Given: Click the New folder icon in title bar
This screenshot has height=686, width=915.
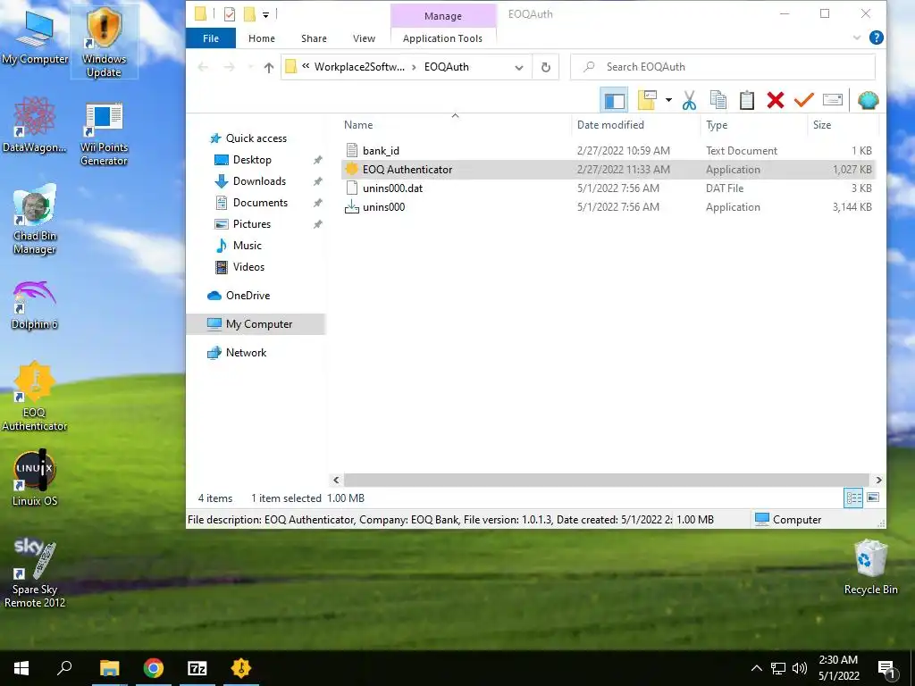Looking at the screenshot, I should tap(249, 14).
